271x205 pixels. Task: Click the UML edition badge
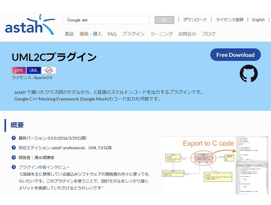coord(34,70)
